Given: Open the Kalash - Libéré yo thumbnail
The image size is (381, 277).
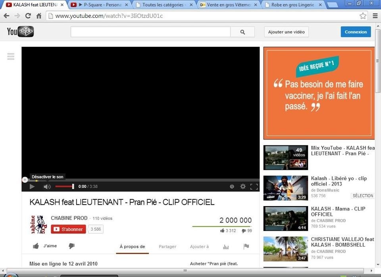Looking at the screenshot, I should pos(285,188).
